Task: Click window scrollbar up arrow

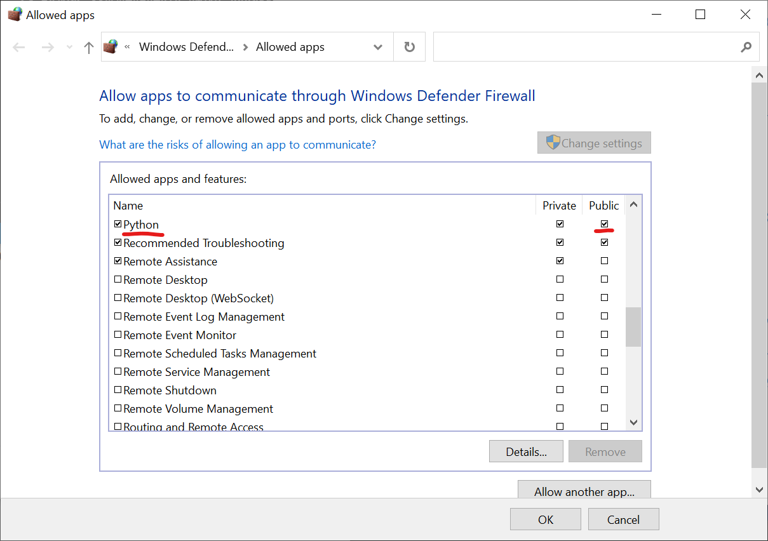Action: point(759,76)
